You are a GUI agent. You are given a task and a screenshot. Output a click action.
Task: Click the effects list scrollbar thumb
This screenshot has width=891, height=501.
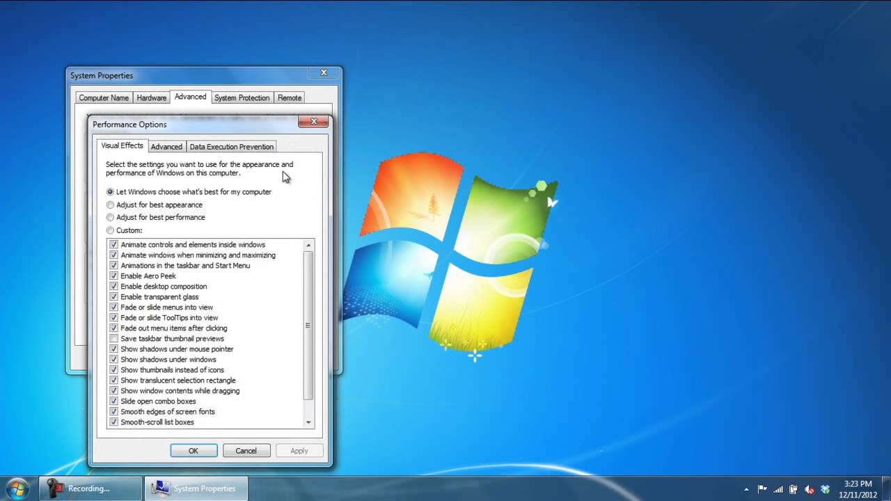(x=308, y=325)
